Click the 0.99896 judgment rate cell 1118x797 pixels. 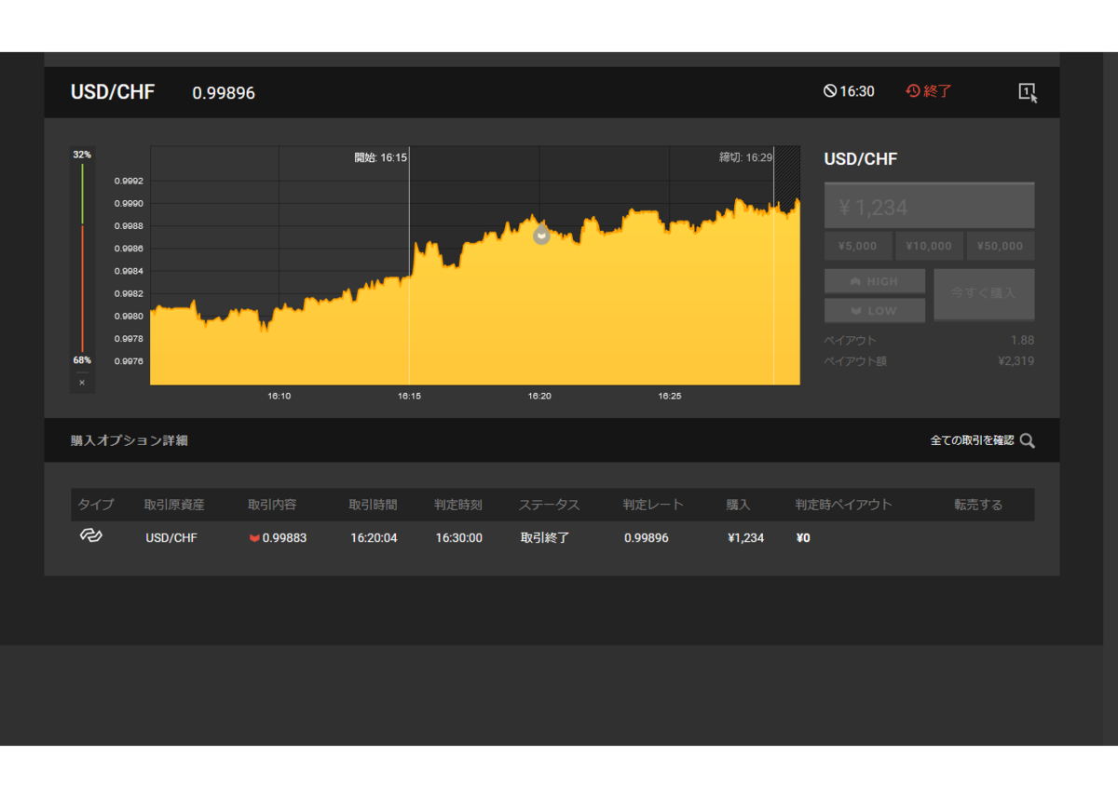pos(647,538)
